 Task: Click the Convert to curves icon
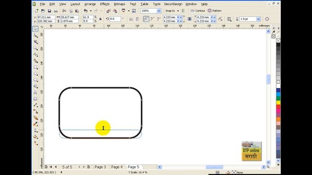click(267, 19)
